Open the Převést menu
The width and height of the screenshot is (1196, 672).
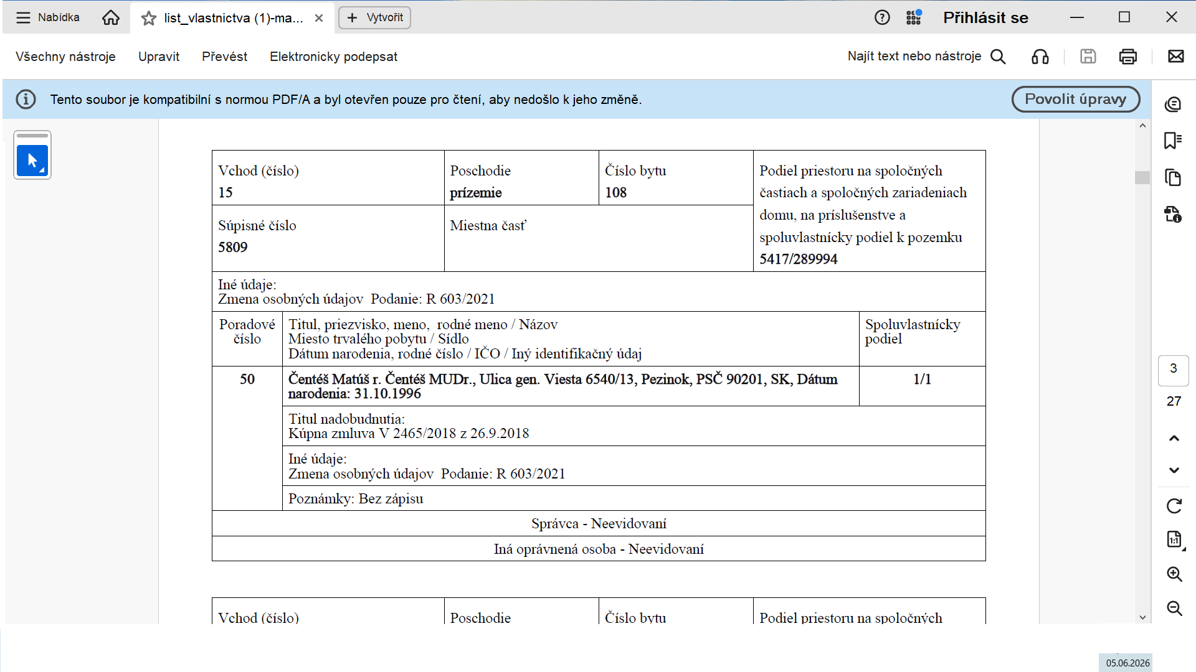coord(224,57)
